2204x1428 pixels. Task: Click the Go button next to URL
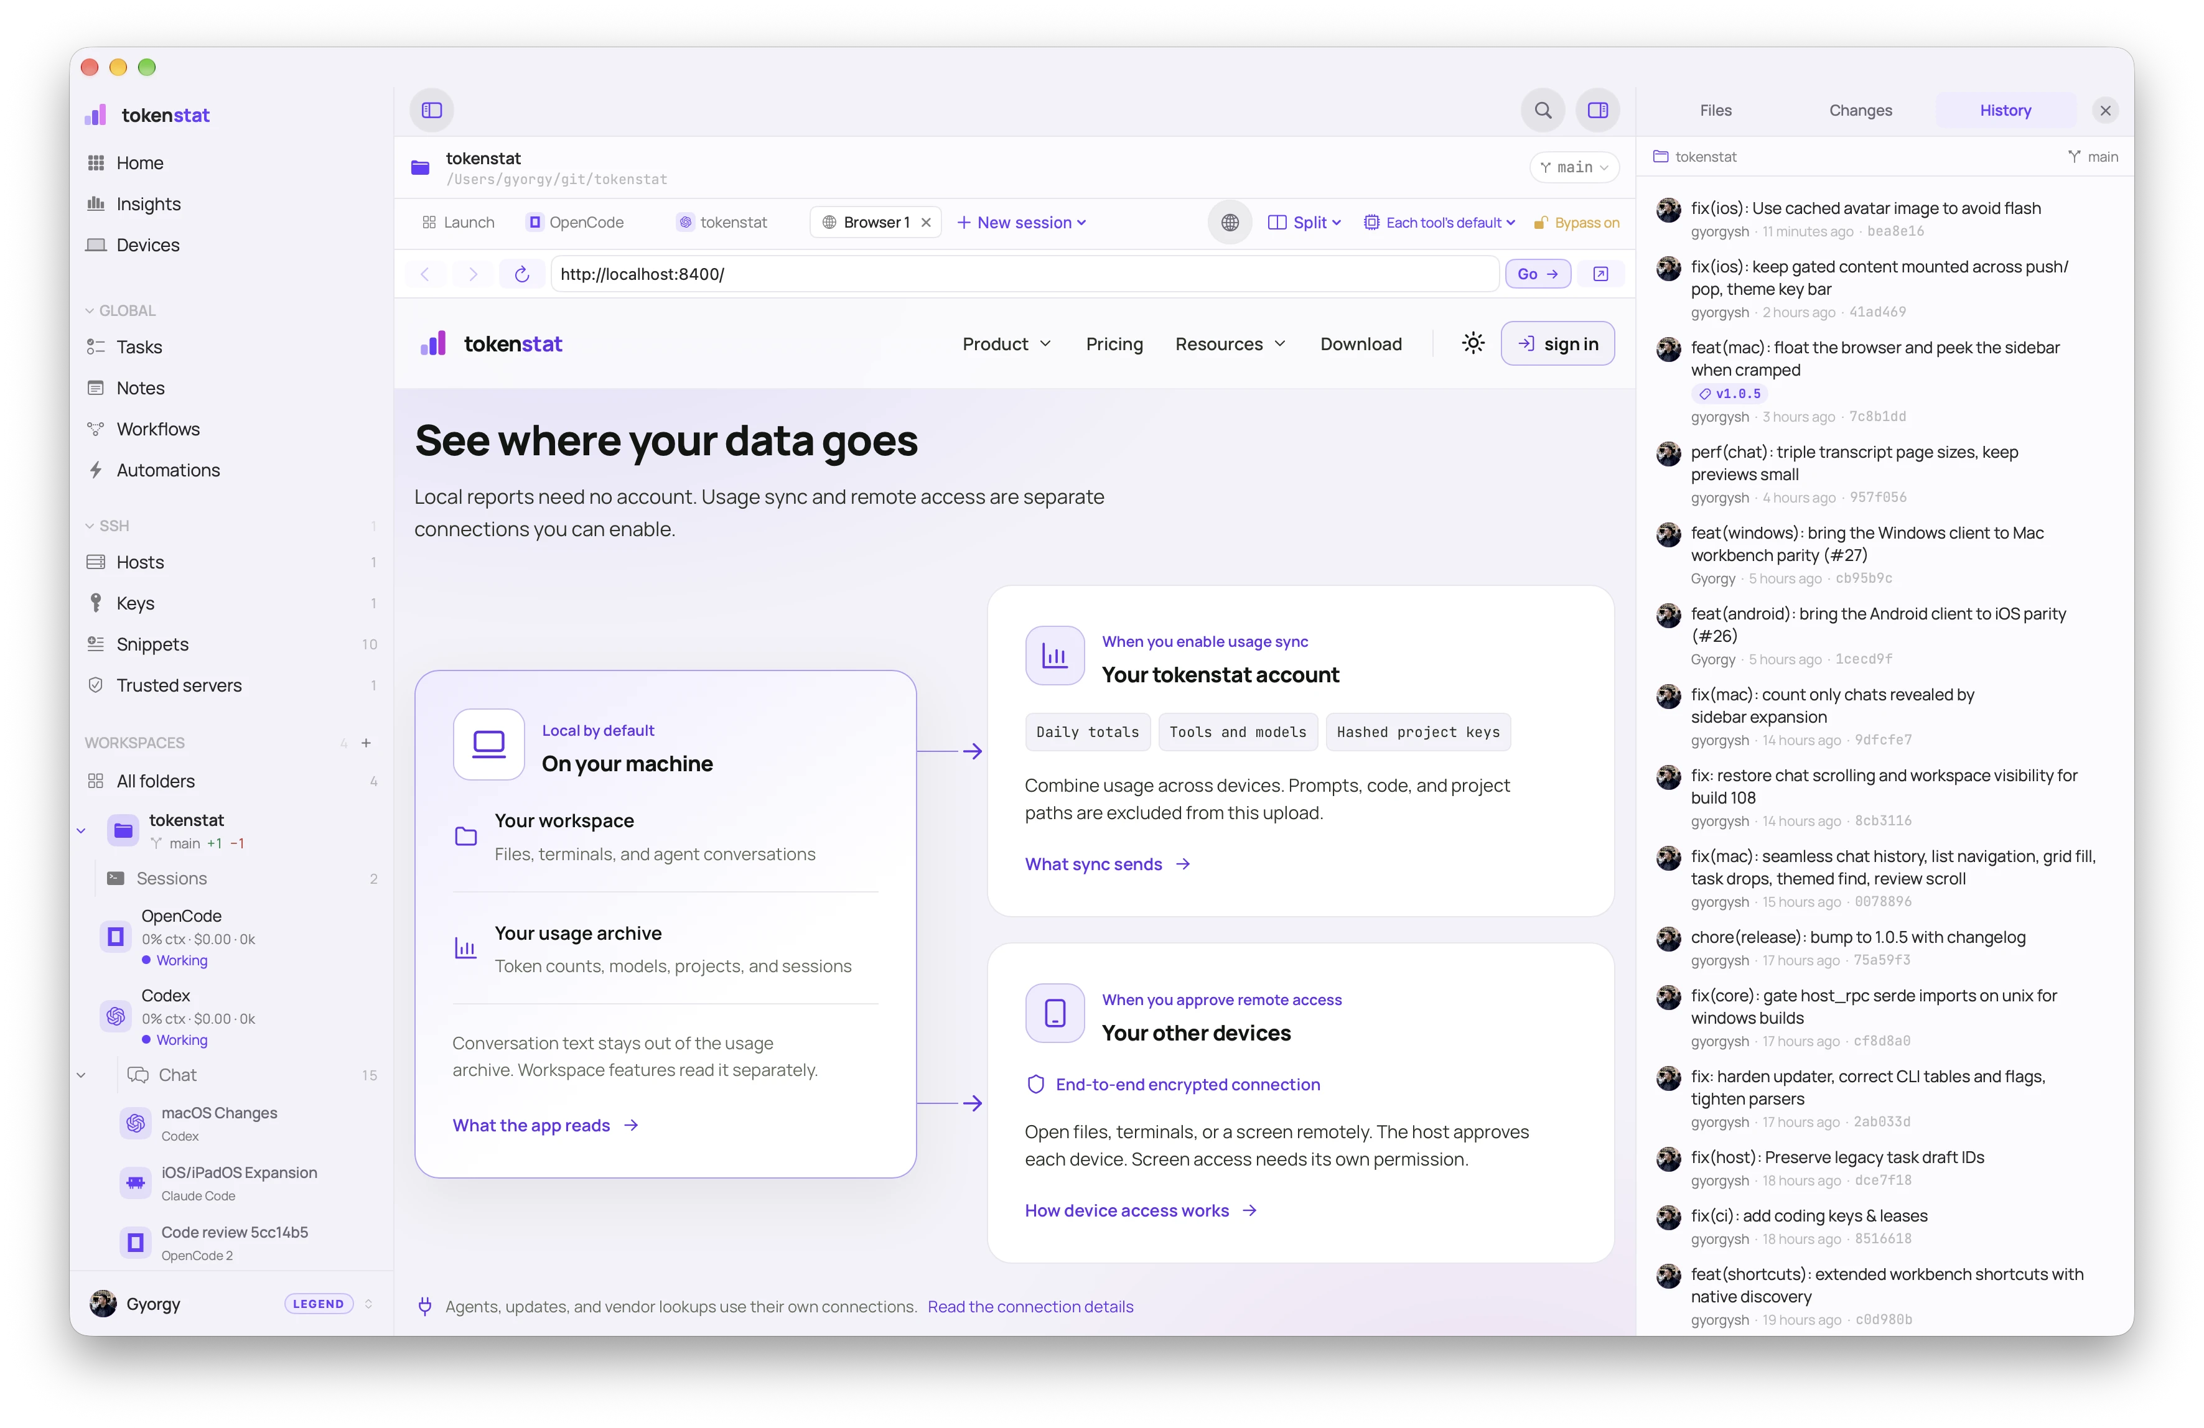(x=1537, y=274)
